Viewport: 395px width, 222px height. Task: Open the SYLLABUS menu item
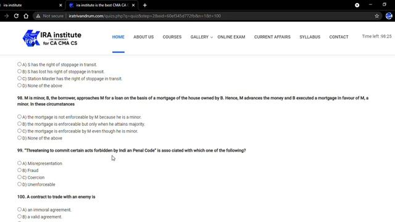tap(310, 37)
